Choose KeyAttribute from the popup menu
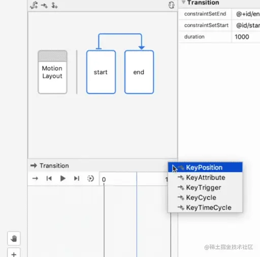The height and width of the screenshot is (257, 260). pos(205,178)
